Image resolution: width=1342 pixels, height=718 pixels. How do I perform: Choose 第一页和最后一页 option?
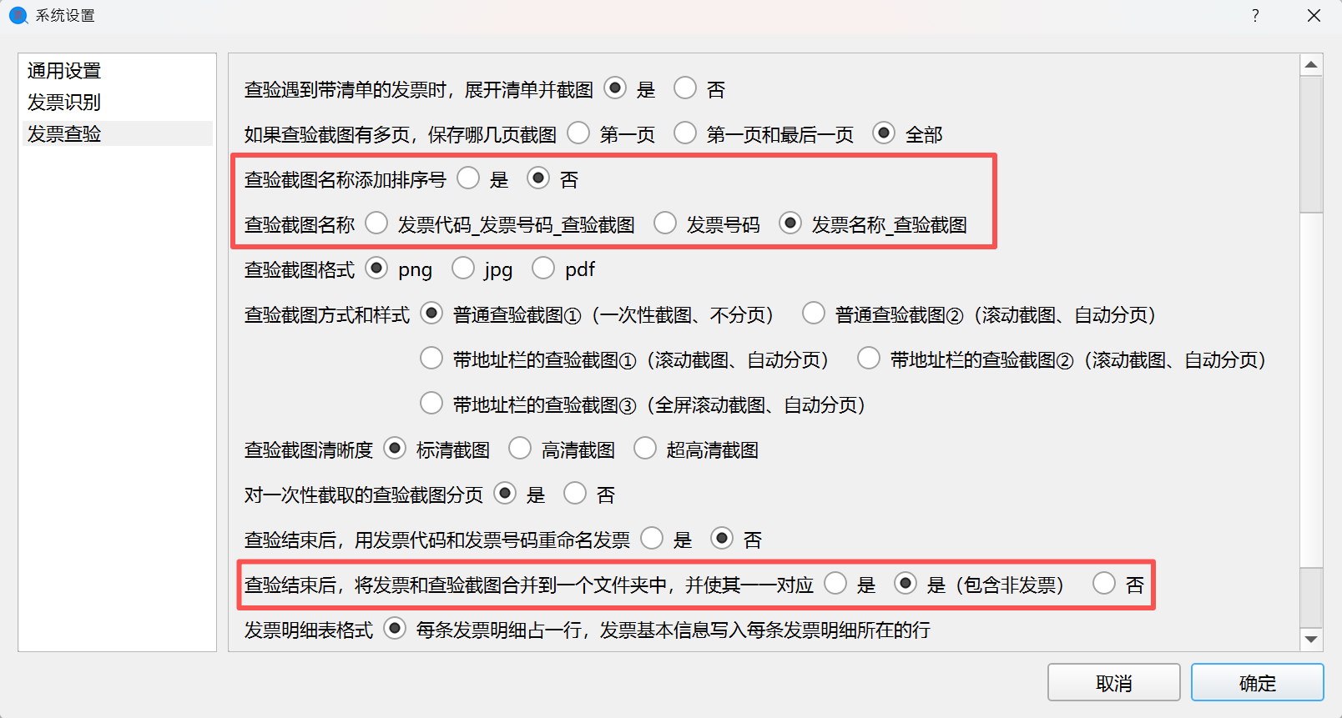(685, 133)
